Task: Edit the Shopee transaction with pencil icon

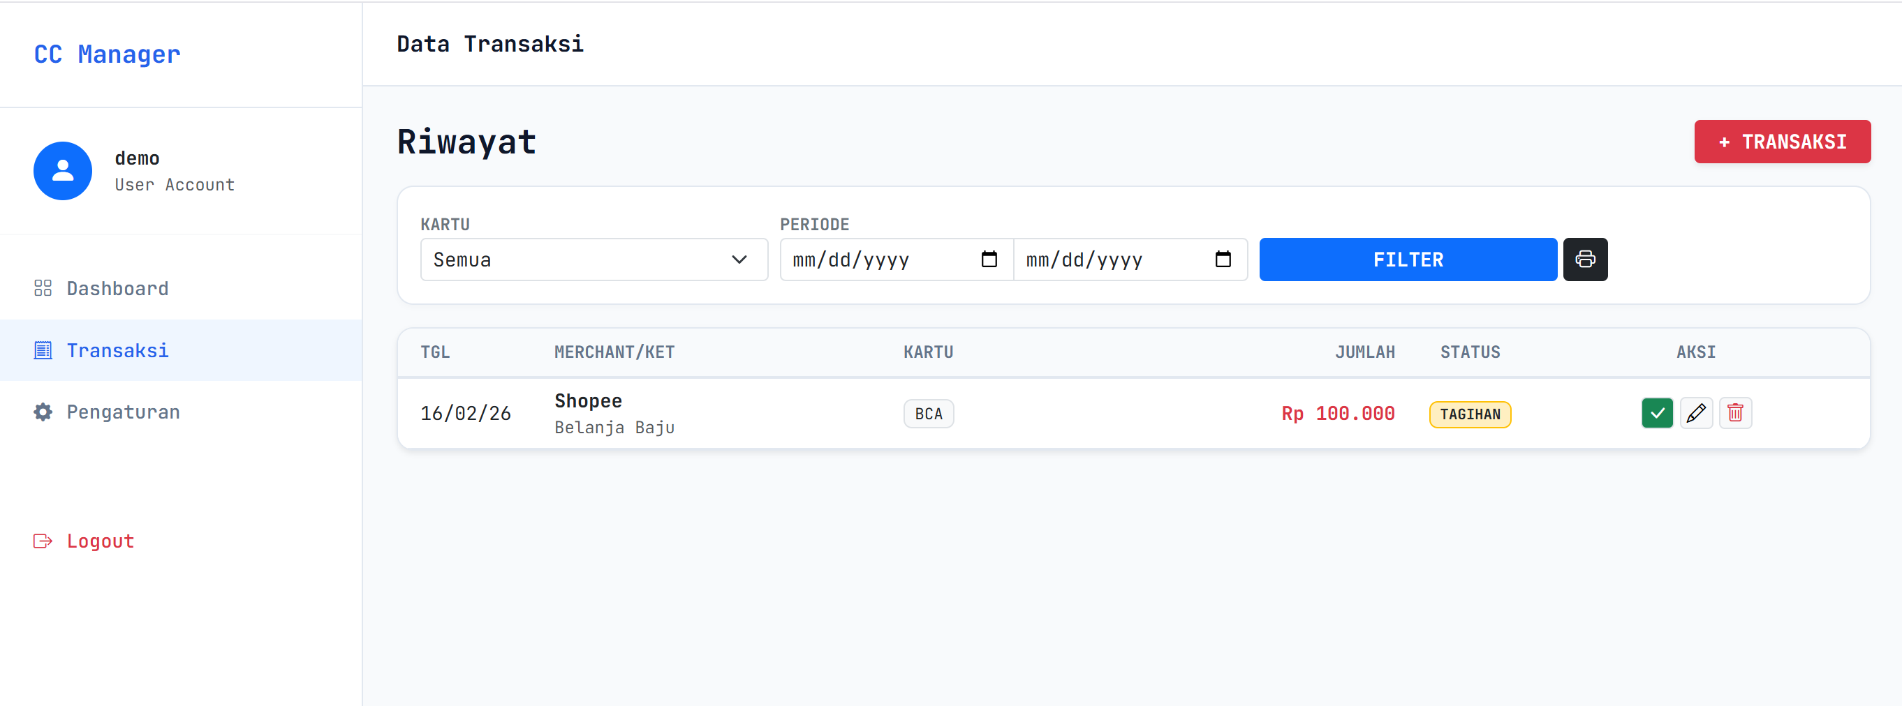Action: (x=1695, y=413)
